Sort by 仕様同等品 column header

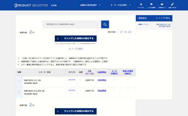point(102,72)
